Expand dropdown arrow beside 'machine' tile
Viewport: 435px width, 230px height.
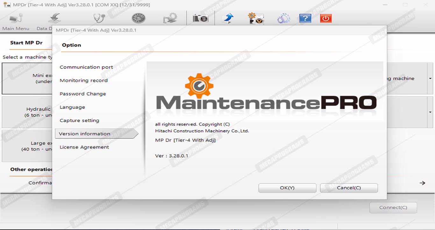430,79
